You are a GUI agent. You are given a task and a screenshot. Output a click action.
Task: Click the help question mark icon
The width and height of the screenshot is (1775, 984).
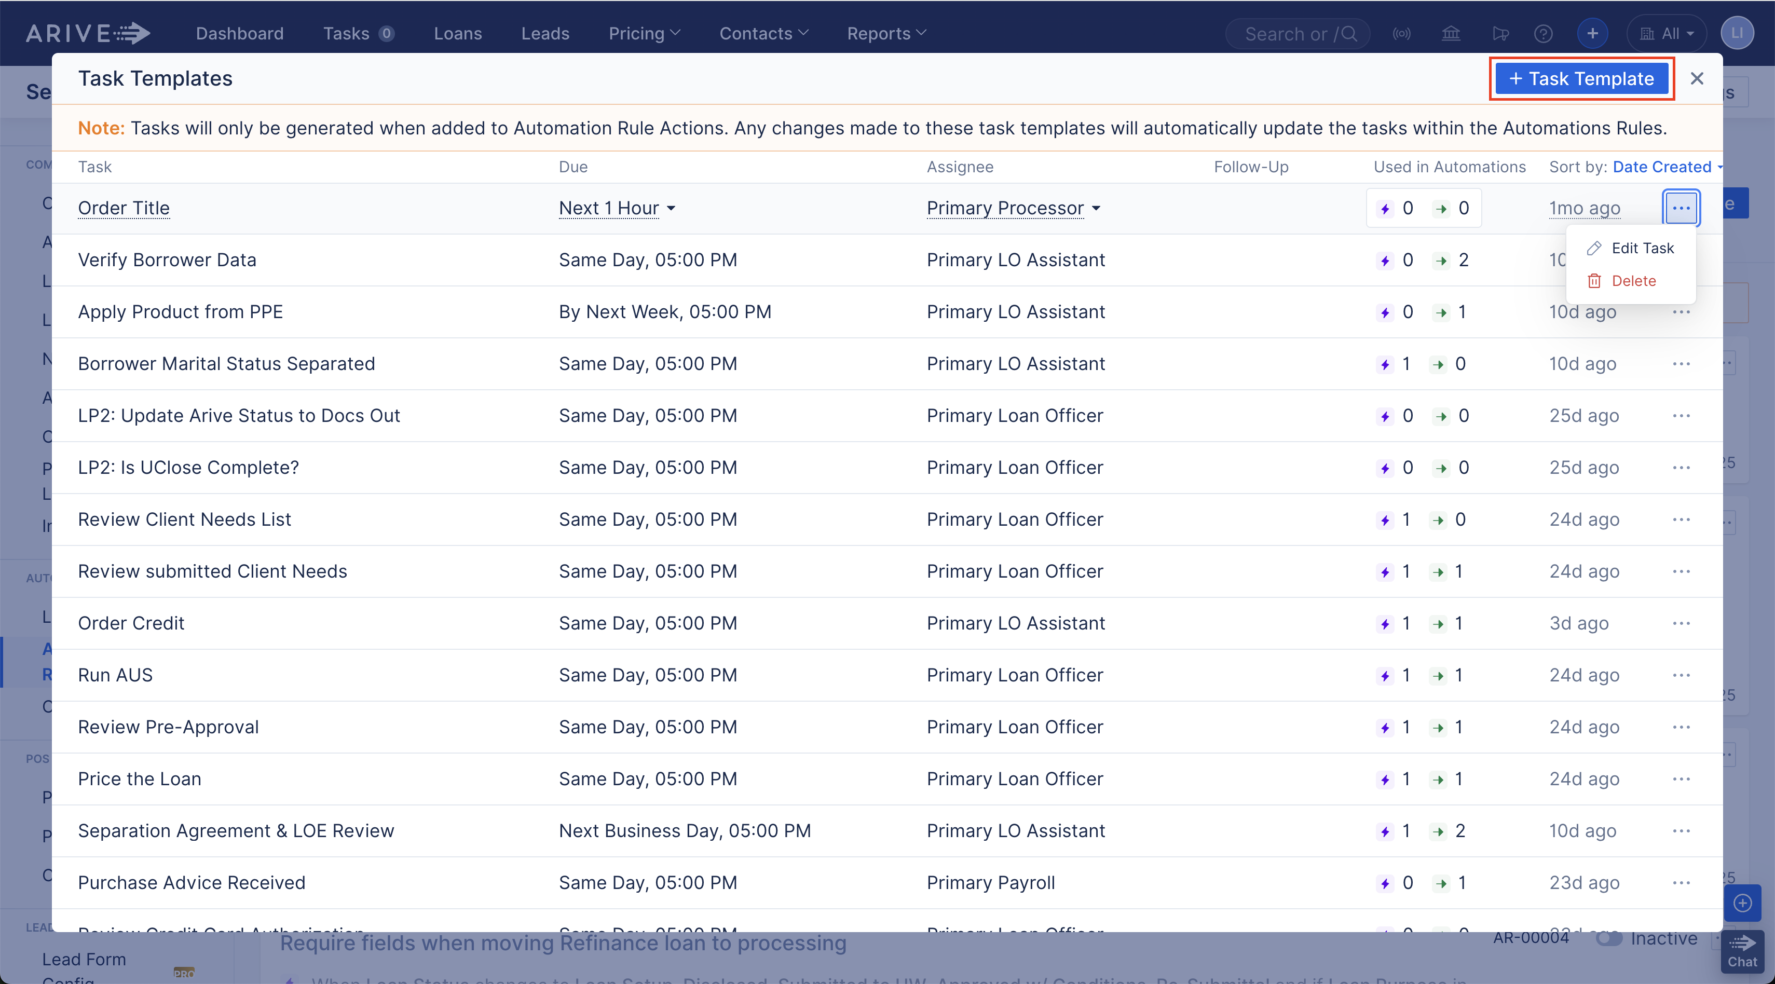[1544, 32]
